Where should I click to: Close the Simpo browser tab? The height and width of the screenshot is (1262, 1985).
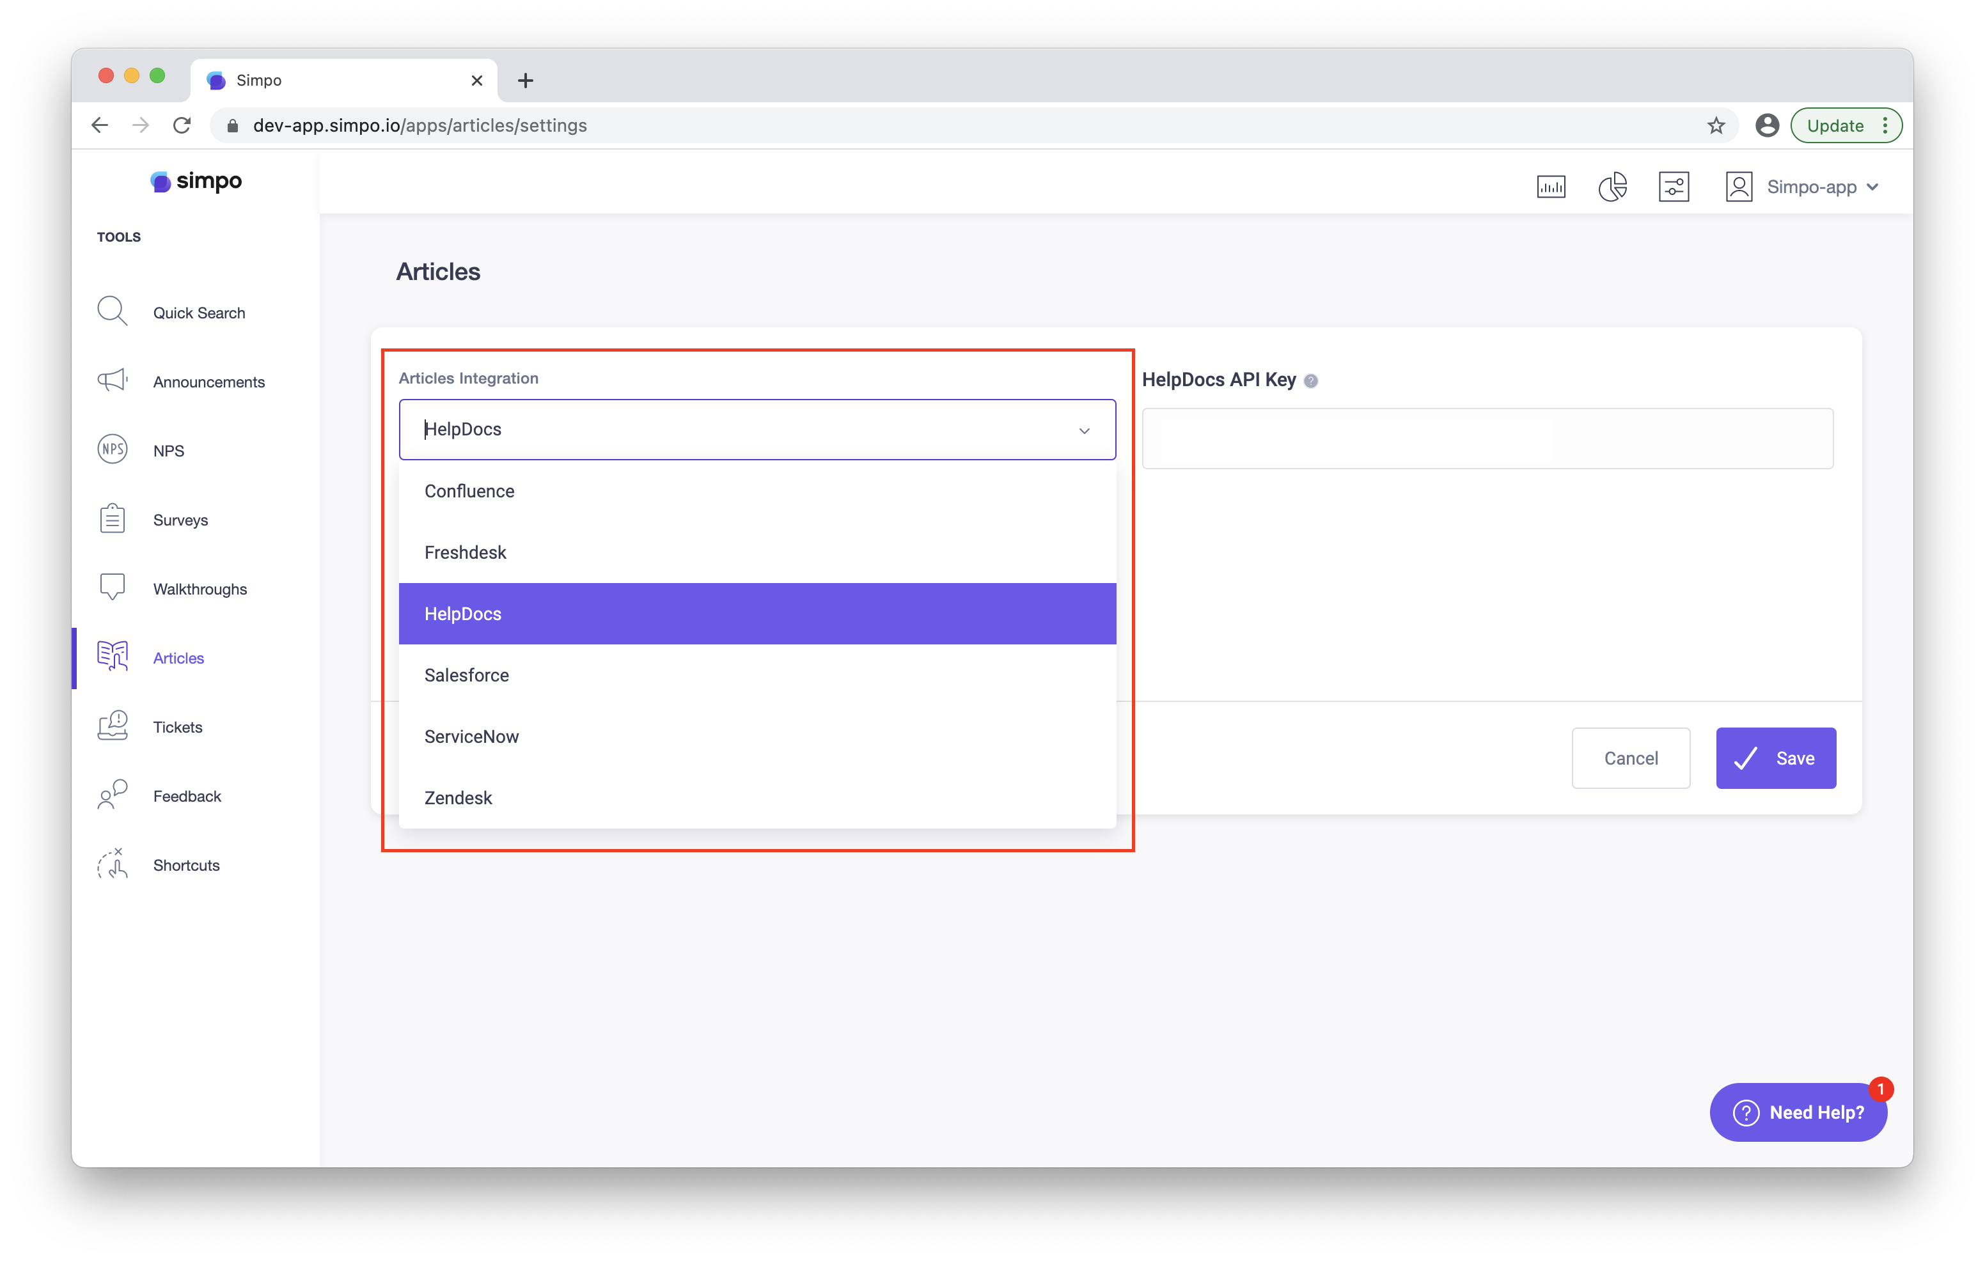[476, 80]
